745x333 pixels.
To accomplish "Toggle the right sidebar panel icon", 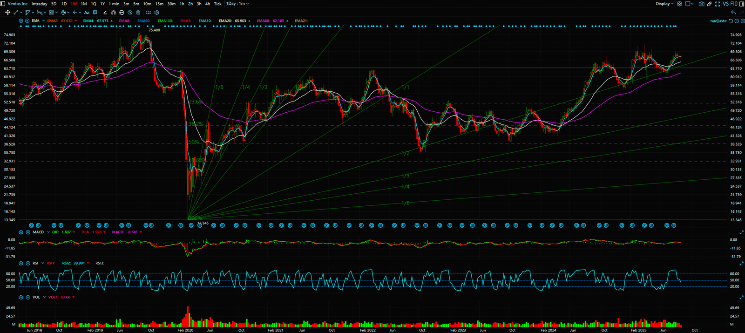I will click(742, 4).
